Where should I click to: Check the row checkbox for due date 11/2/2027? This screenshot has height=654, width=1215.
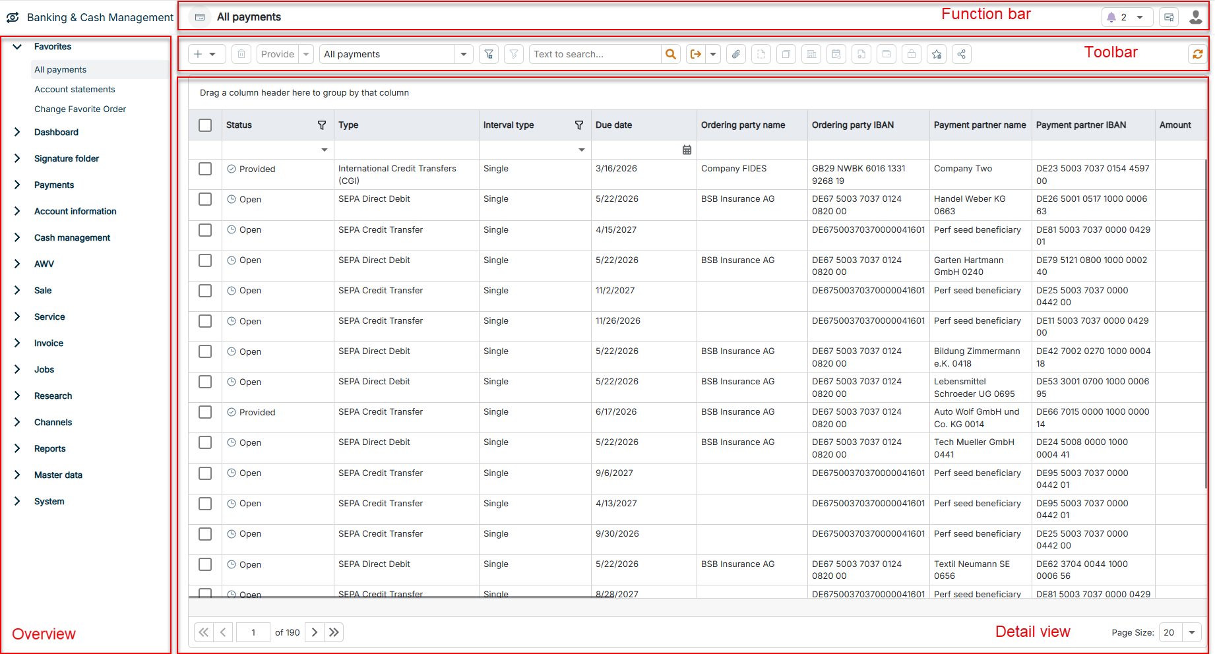point(205,291)
